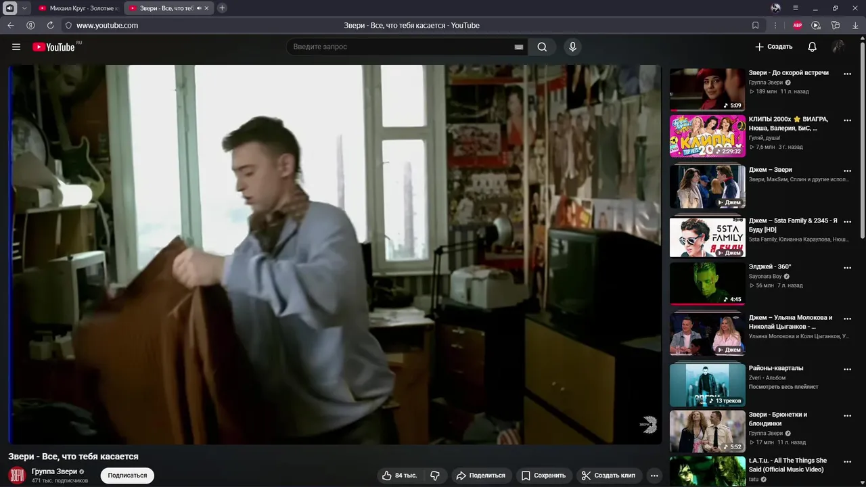The height and width of the screenshot is (487, 866).
Task: Close the Звери tab
Action: [207, 8]
